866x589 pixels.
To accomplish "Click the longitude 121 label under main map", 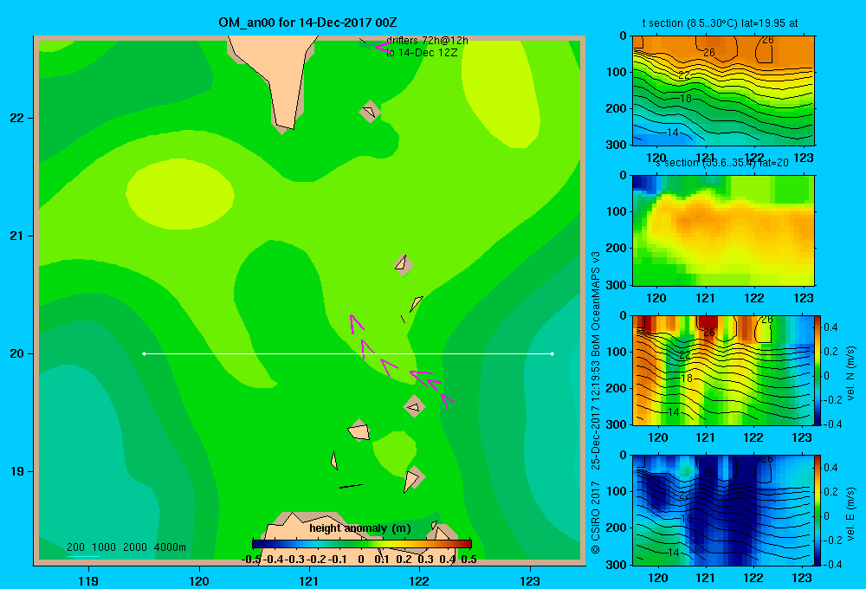I will pos(309,580).
